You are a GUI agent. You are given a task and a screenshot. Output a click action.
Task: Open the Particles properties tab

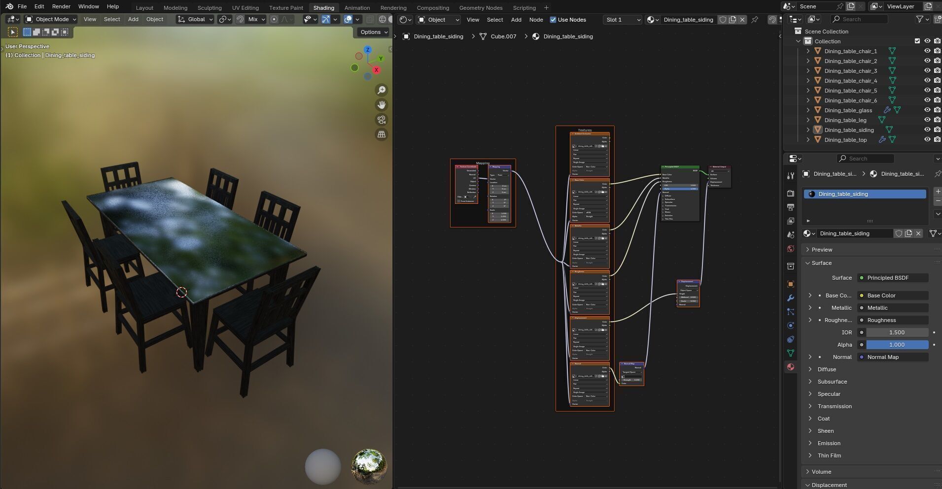[x=791, y=312]
